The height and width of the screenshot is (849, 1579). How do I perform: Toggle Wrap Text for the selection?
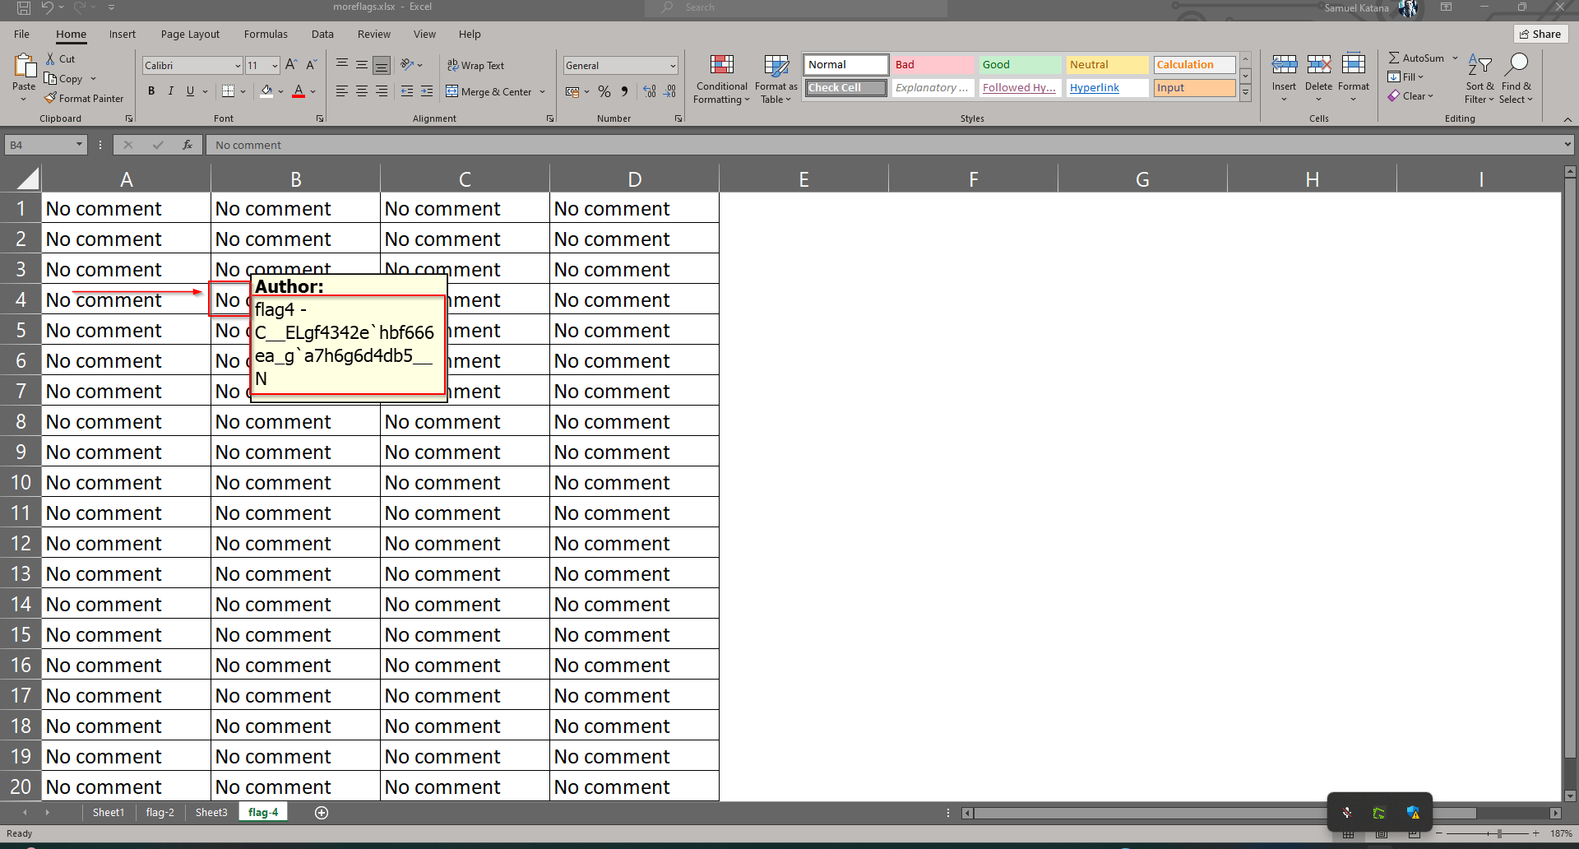point(477,65)
